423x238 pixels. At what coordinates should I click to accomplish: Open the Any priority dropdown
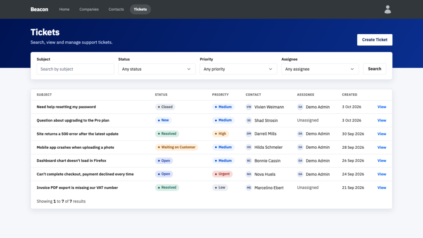(x=238, y=69)
